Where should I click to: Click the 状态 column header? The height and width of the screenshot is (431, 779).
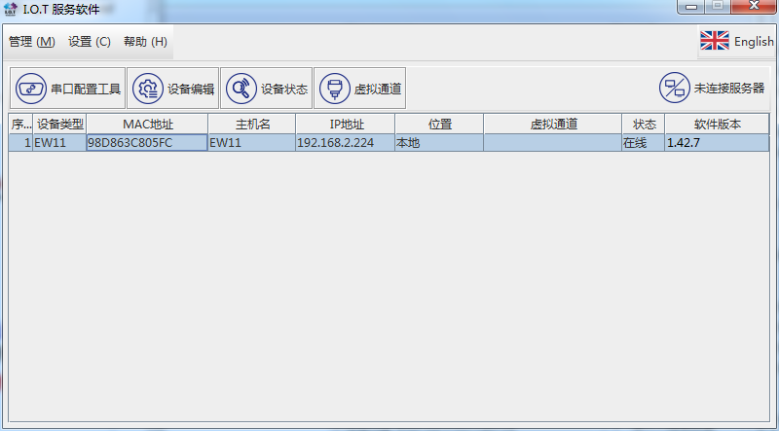[x=644, y=125]
